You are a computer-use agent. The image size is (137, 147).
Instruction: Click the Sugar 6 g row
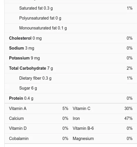[x=71, y=88]
